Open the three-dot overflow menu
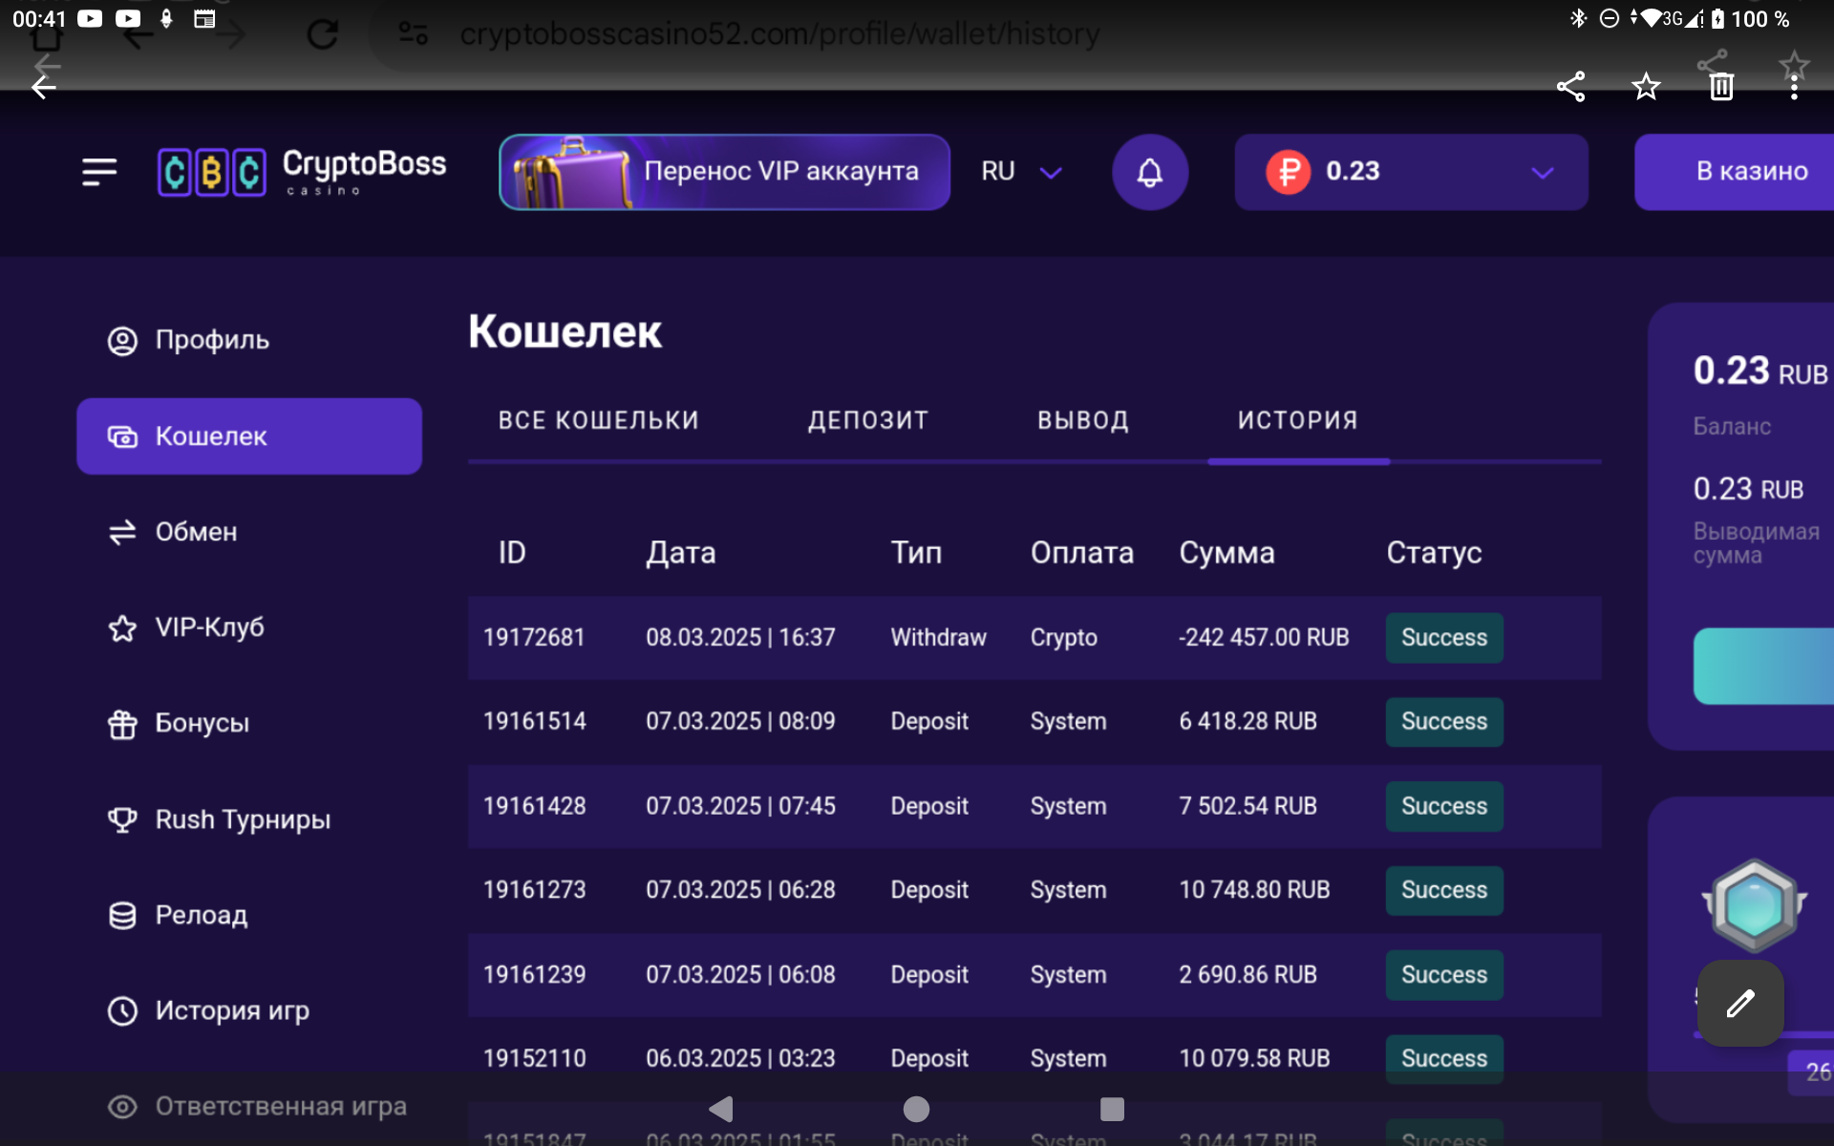The width and height of the screenshot is (1834, 1146). [1794, 87]
